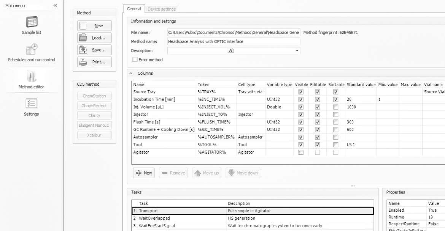Click the blank page icon on New method button
This screenshot has height=231, width=445.
(83, 26)
